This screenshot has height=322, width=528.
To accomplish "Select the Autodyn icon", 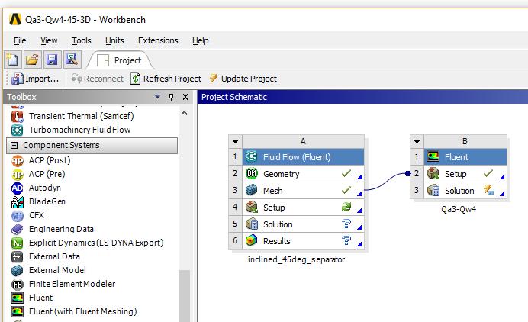I will (x=18, y=188).
